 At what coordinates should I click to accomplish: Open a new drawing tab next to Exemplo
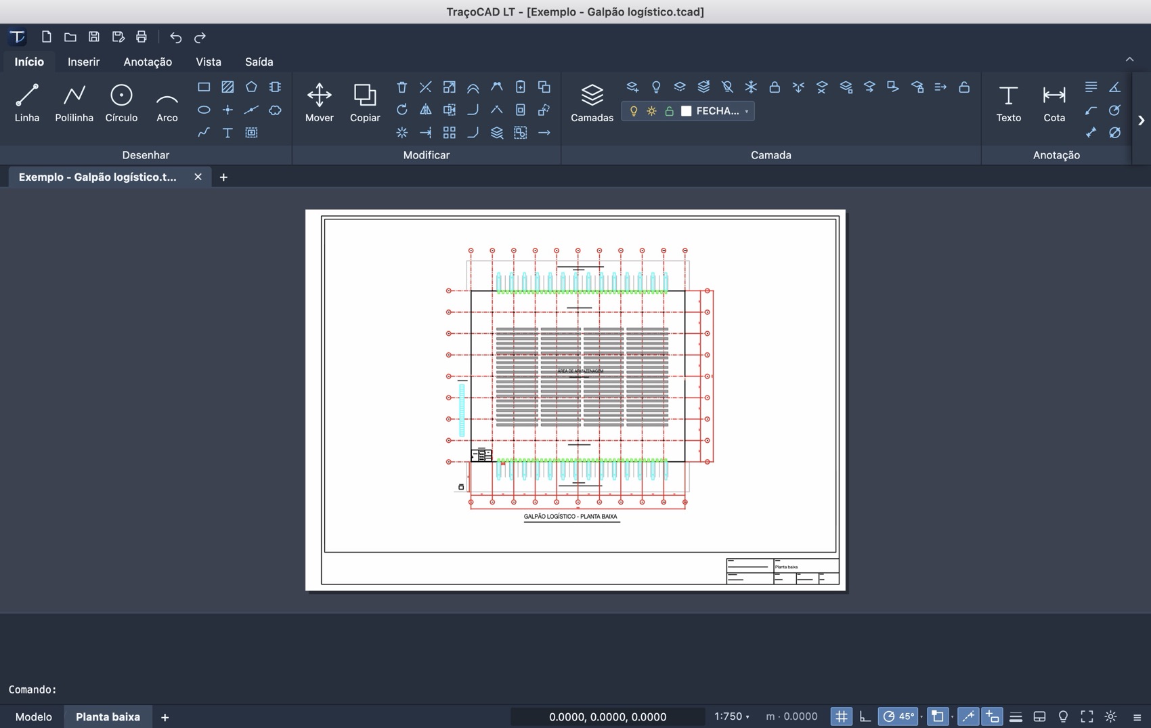click(223, 177)
